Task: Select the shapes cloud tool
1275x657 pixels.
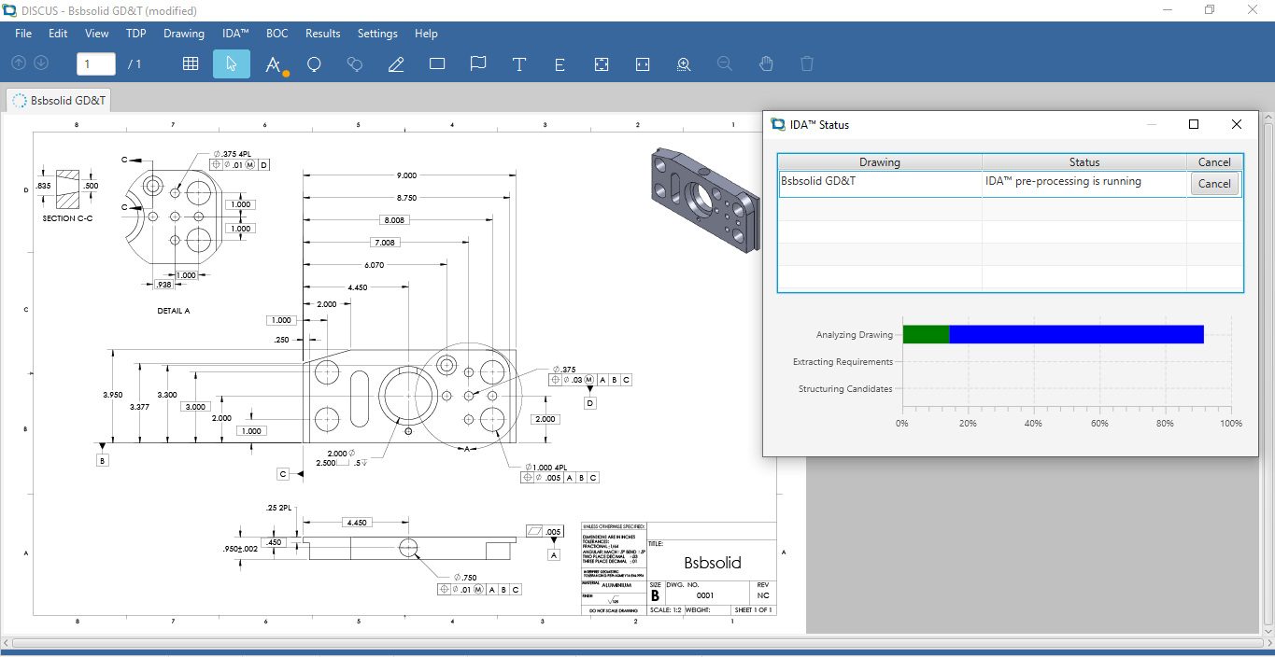Action: point(355,63)
